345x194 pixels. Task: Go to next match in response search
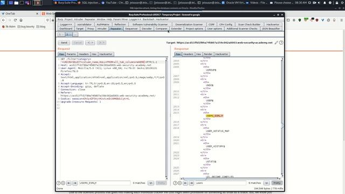[x=192, y=183]
